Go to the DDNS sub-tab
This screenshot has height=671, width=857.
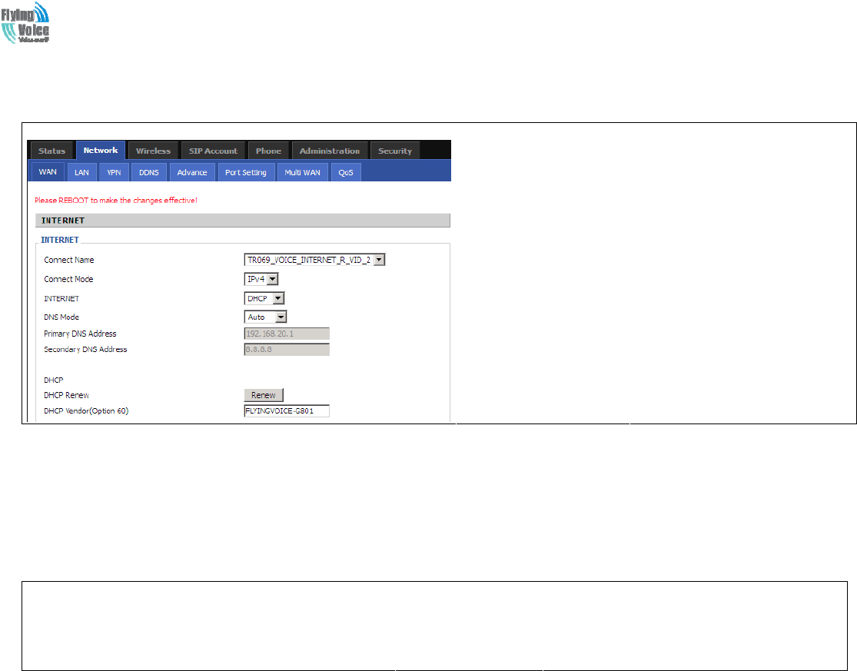(148, 172)
